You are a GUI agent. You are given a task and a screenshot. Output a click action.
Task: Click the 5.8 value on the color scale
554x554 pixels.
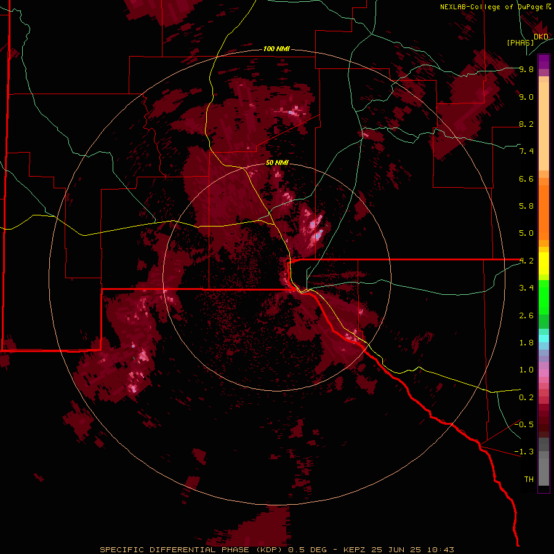[x=526, y=206]
